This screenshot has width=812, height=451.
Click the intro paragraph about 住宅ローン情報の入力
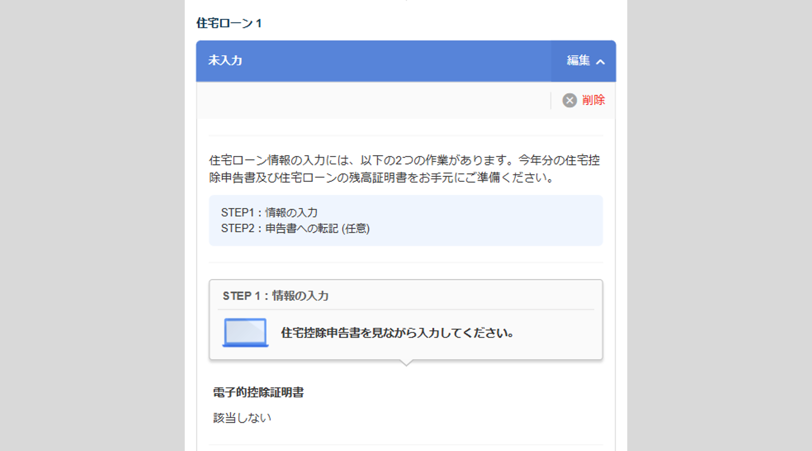pyautogui.click(x=404, y=168)
